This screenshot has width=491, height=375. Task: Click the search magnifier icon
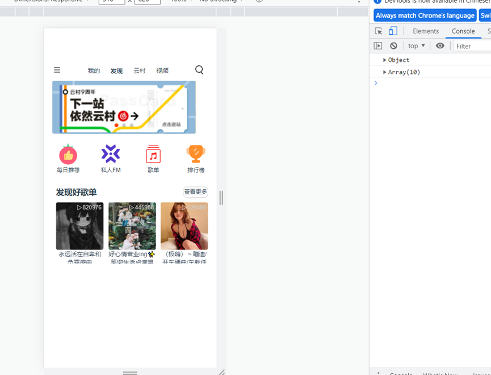click(x=199, y=70)
